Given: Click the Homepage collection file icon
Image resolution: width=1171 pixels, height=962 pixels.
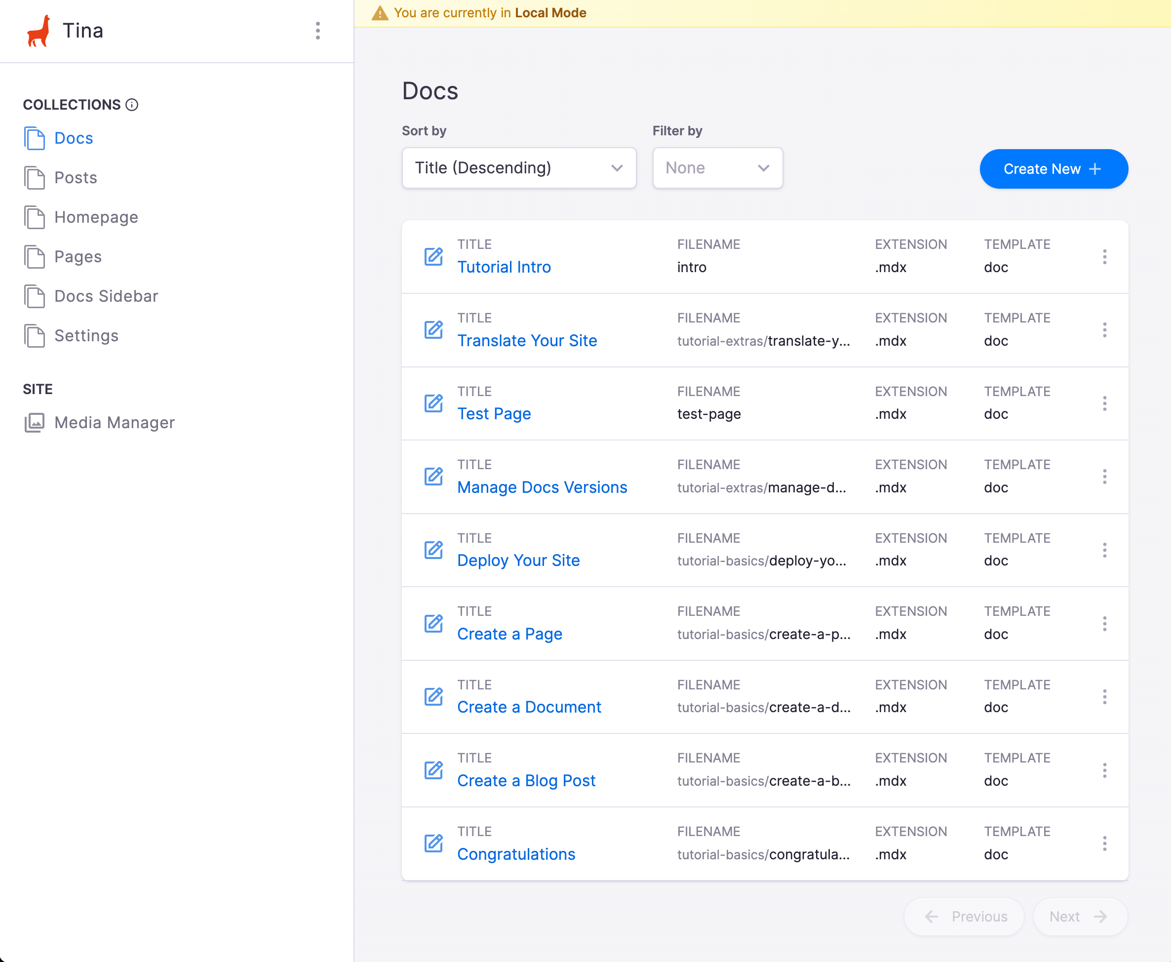Looking at the screenshot, I should point(35,217).
